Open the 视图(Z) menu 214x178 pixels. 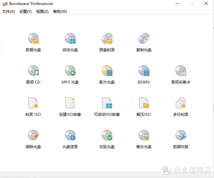point(42,12)
